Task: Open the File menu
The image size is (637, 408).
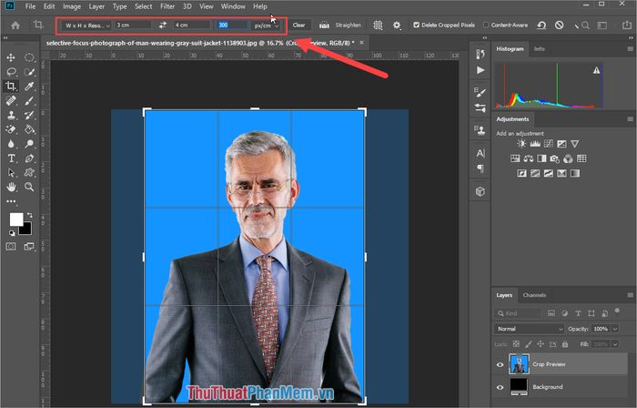Action: tap(30, 6)
